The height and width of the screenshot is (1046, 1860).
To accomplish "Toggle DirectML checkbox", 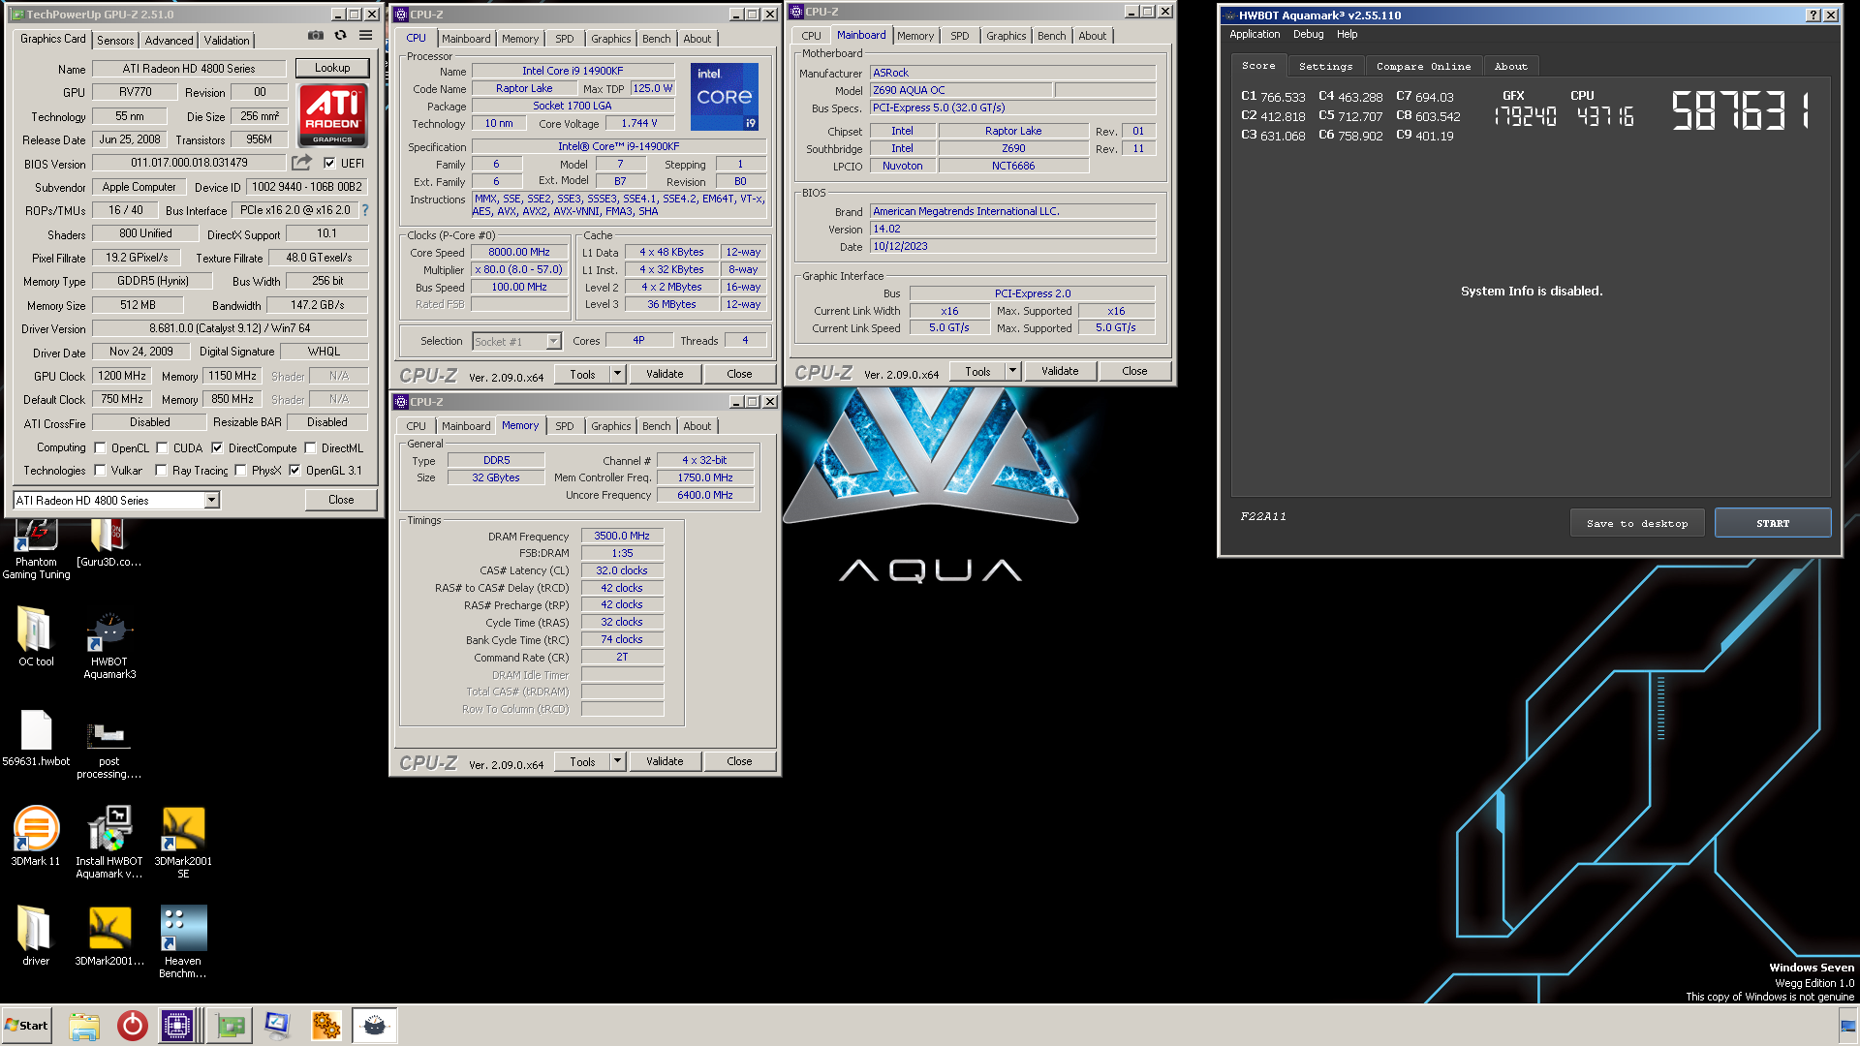I will [x=310, y=448].
